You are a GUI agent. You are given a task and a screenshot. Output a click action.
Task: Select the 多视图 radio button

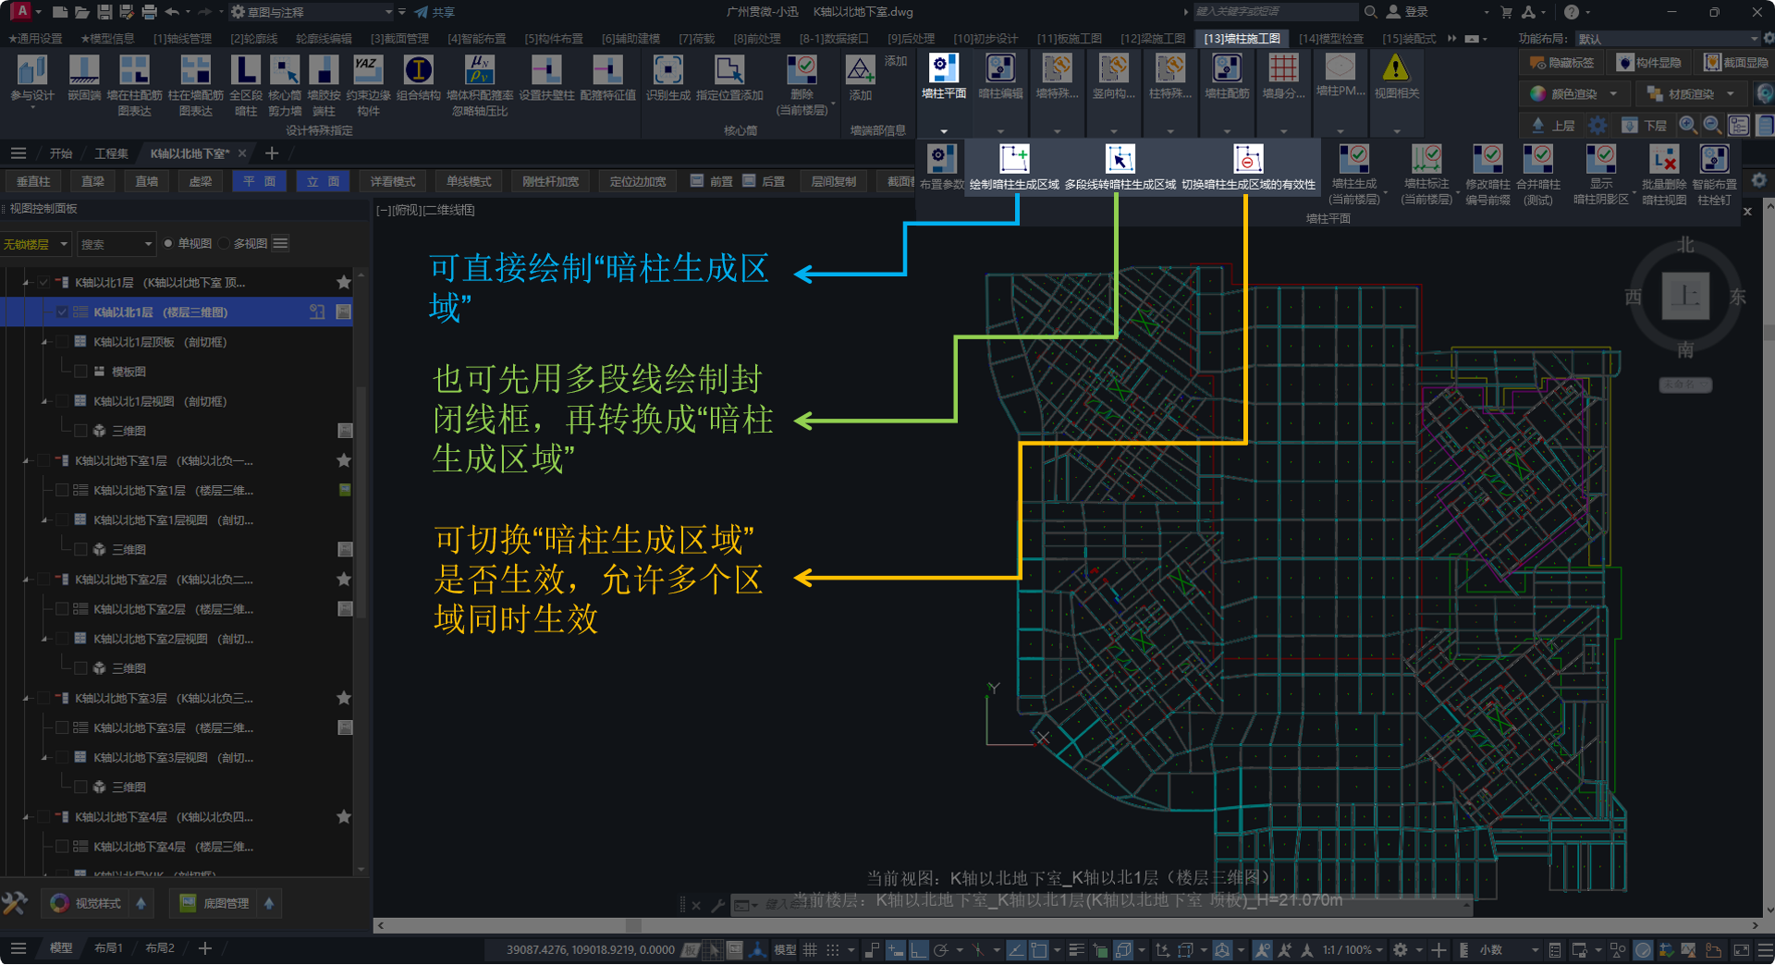click(225, 244)
